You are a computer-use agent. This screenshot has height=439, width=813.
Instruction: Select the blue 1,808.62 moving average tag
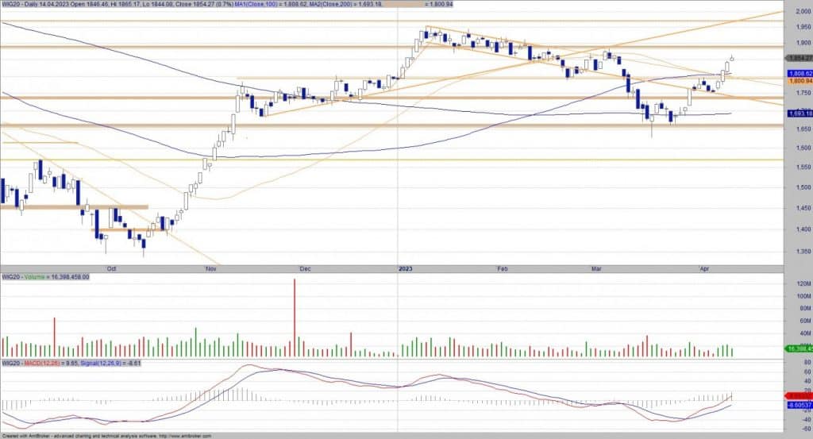point(799,73)
